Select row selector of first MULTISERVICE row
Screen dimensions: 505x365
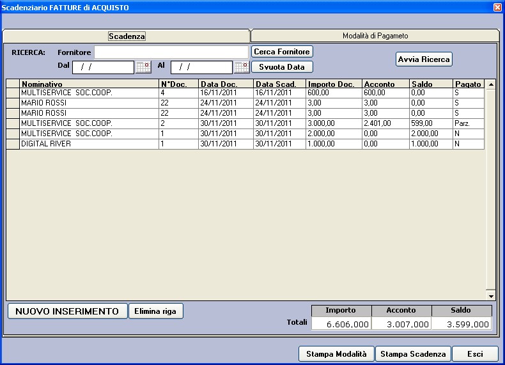click(x=13, y=93)
